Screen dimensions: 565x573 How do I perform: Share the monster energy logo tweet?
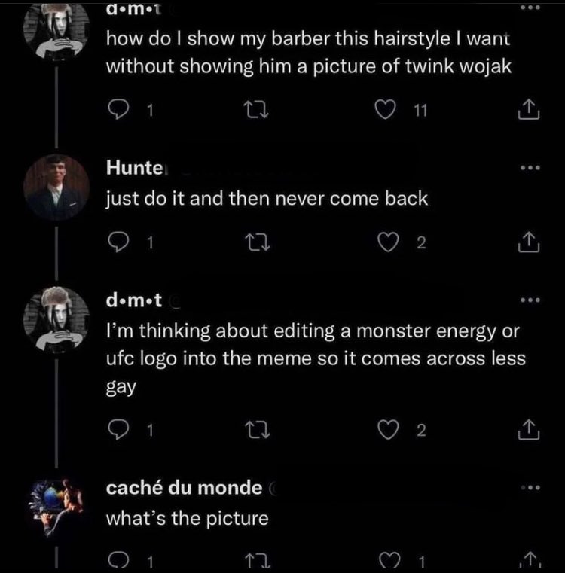click(530, 431)
